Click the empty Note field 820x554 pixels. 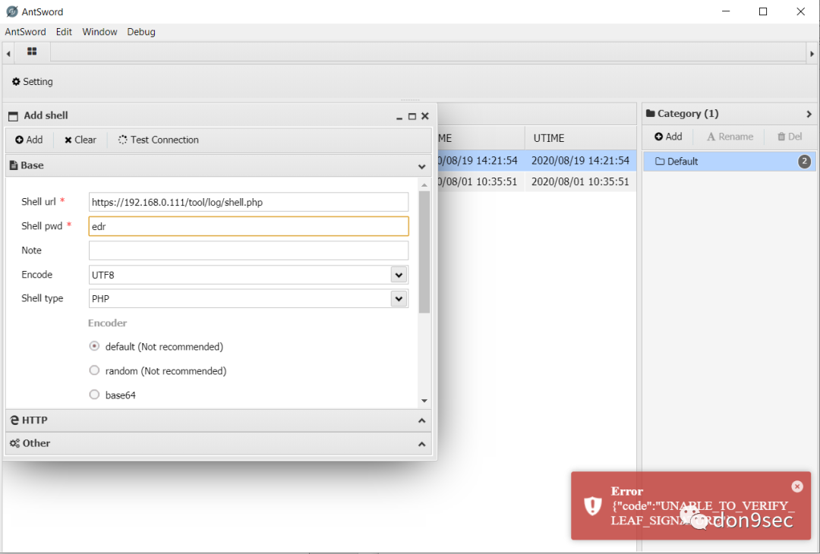(x=248, y=250)
